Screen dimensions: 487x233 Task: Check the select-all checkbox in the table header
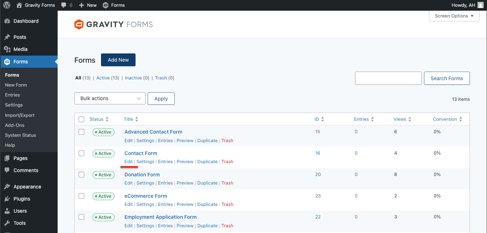(x=81, y=119)
